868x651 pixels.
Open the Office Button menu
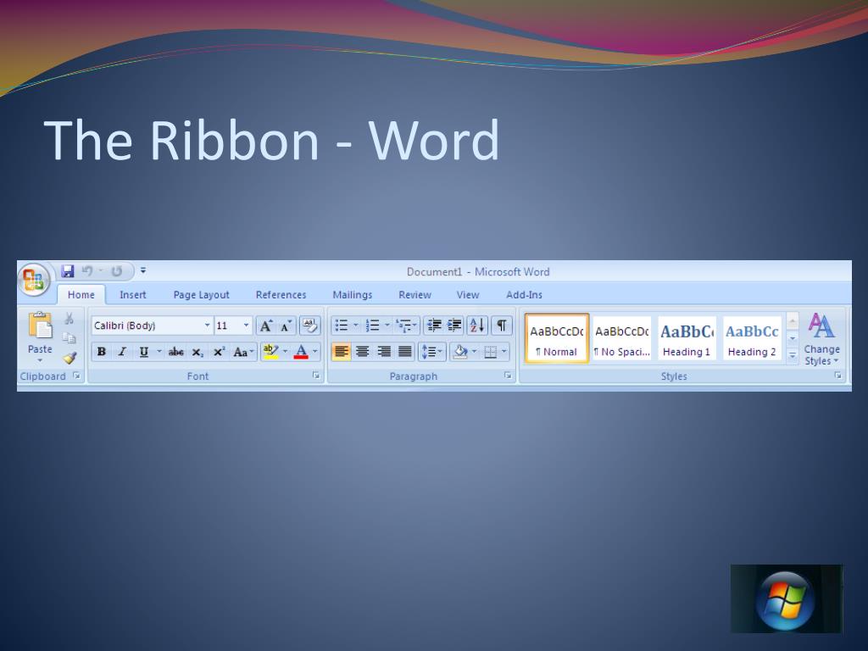coord(34,280)
